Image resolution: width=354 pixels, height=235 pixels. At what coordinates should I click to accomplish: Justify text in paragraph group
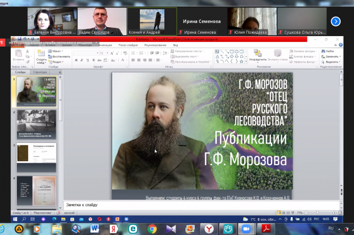150,60
